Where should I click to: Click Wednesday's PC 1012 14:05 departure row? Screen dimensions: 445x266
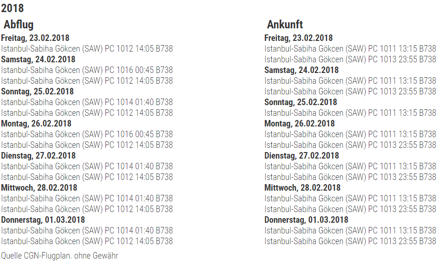pyautogui.click(x=87, y=209)
